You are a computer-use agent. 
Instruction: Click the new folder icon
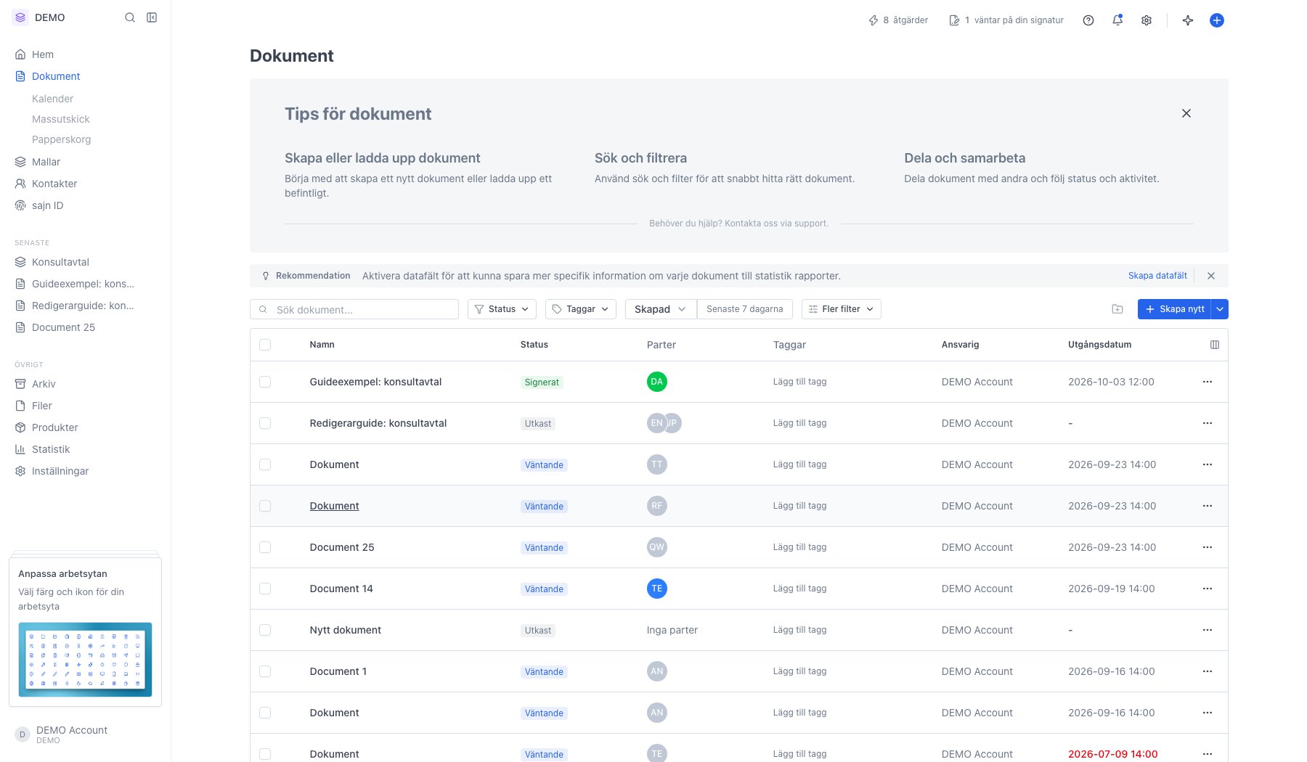pos(1117,309)
